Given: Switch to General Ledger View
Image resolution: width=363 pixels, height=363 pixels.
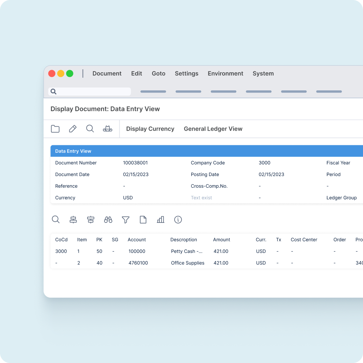Looking at the screenshot, I should (x=213, y=129).
